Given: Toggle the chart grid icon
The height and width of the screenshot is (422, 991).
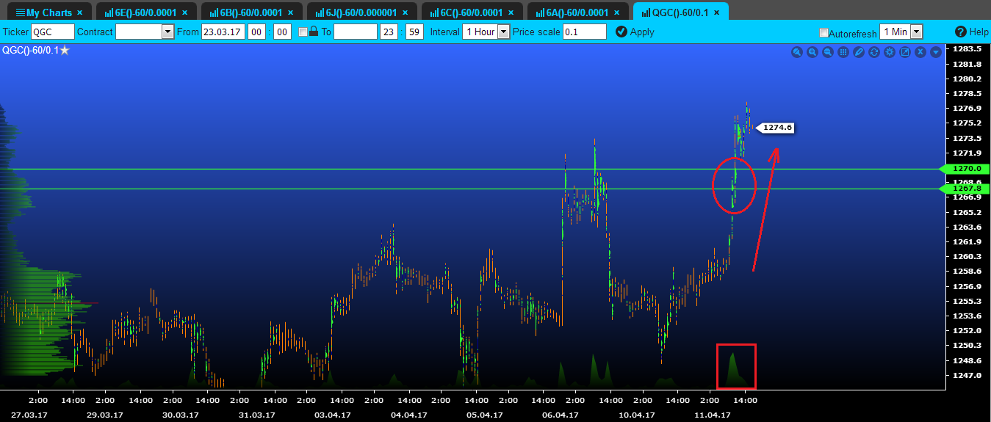Looking at the screenshot, I should tap(843, 52).
